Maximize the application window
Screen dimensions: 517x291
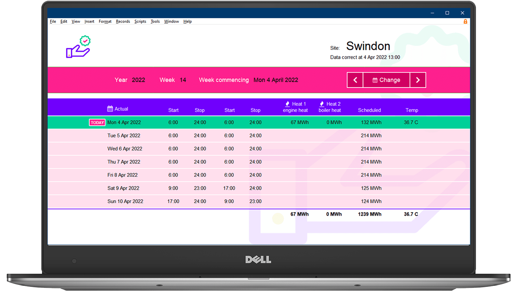pos(447,13)
